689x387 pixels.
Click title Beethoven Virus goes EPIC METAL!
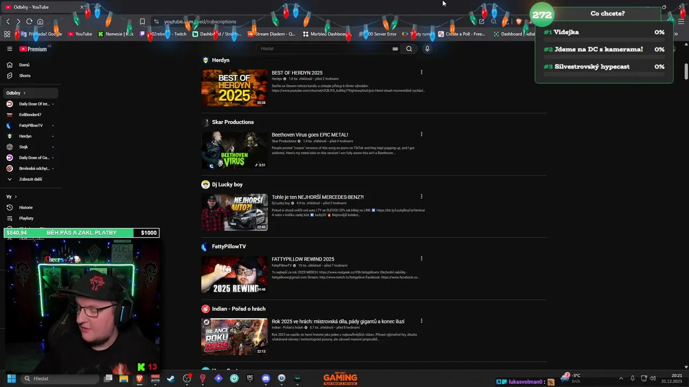(x=310, y=135)
